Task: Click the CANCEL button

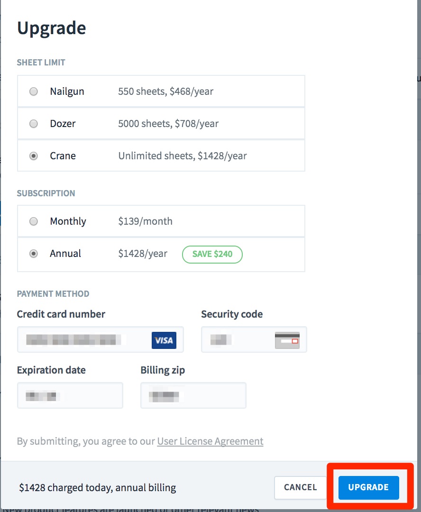Action: (x=301, y=487)
